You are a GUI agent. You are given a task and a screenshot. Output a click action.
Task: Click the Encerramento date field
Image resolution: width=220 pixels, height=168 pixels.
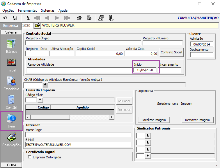(170, 70)
